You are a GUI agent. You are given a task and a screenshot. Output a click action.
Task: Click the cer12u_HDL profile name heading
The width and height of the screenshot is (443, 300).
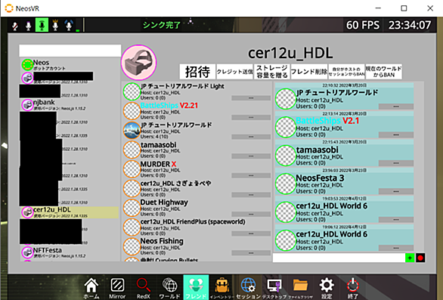point(290,53)
